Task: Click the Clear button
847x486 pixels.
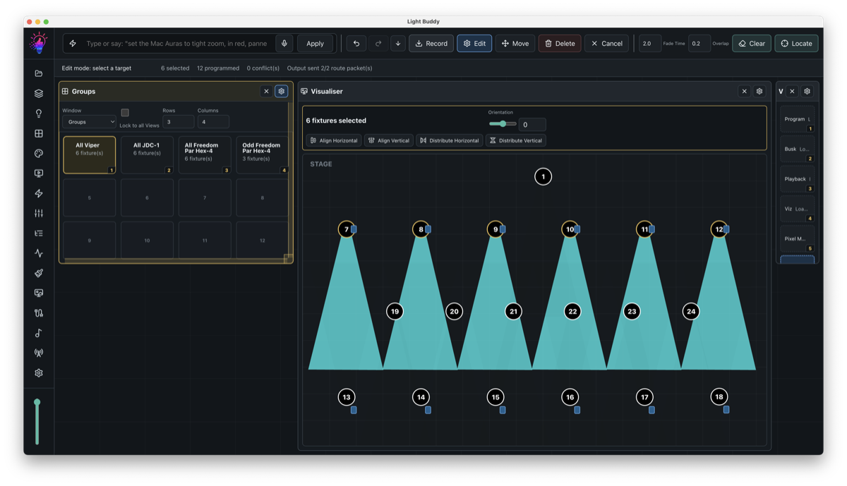Action: click(x=752, y=43)
